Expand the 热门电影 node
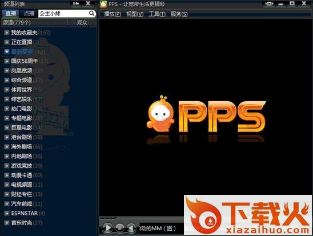 (x=7, y=109)
